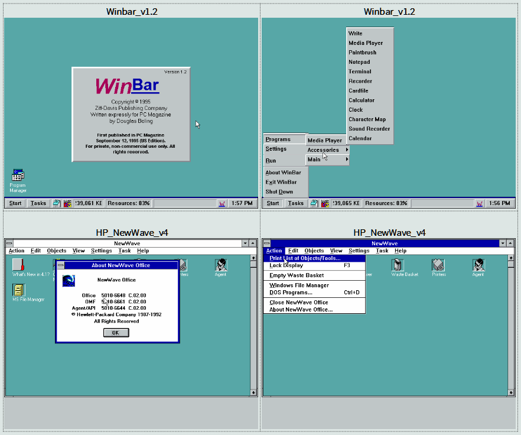Choose Run in the WinBar Start menu

click(285, 161)
